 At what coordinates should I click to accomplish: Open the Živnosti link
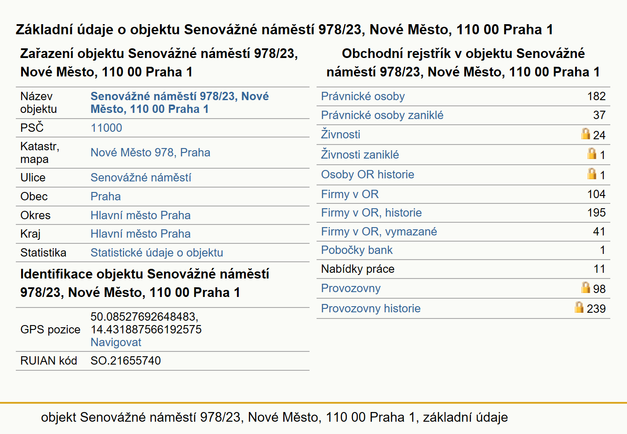[340, 134]
